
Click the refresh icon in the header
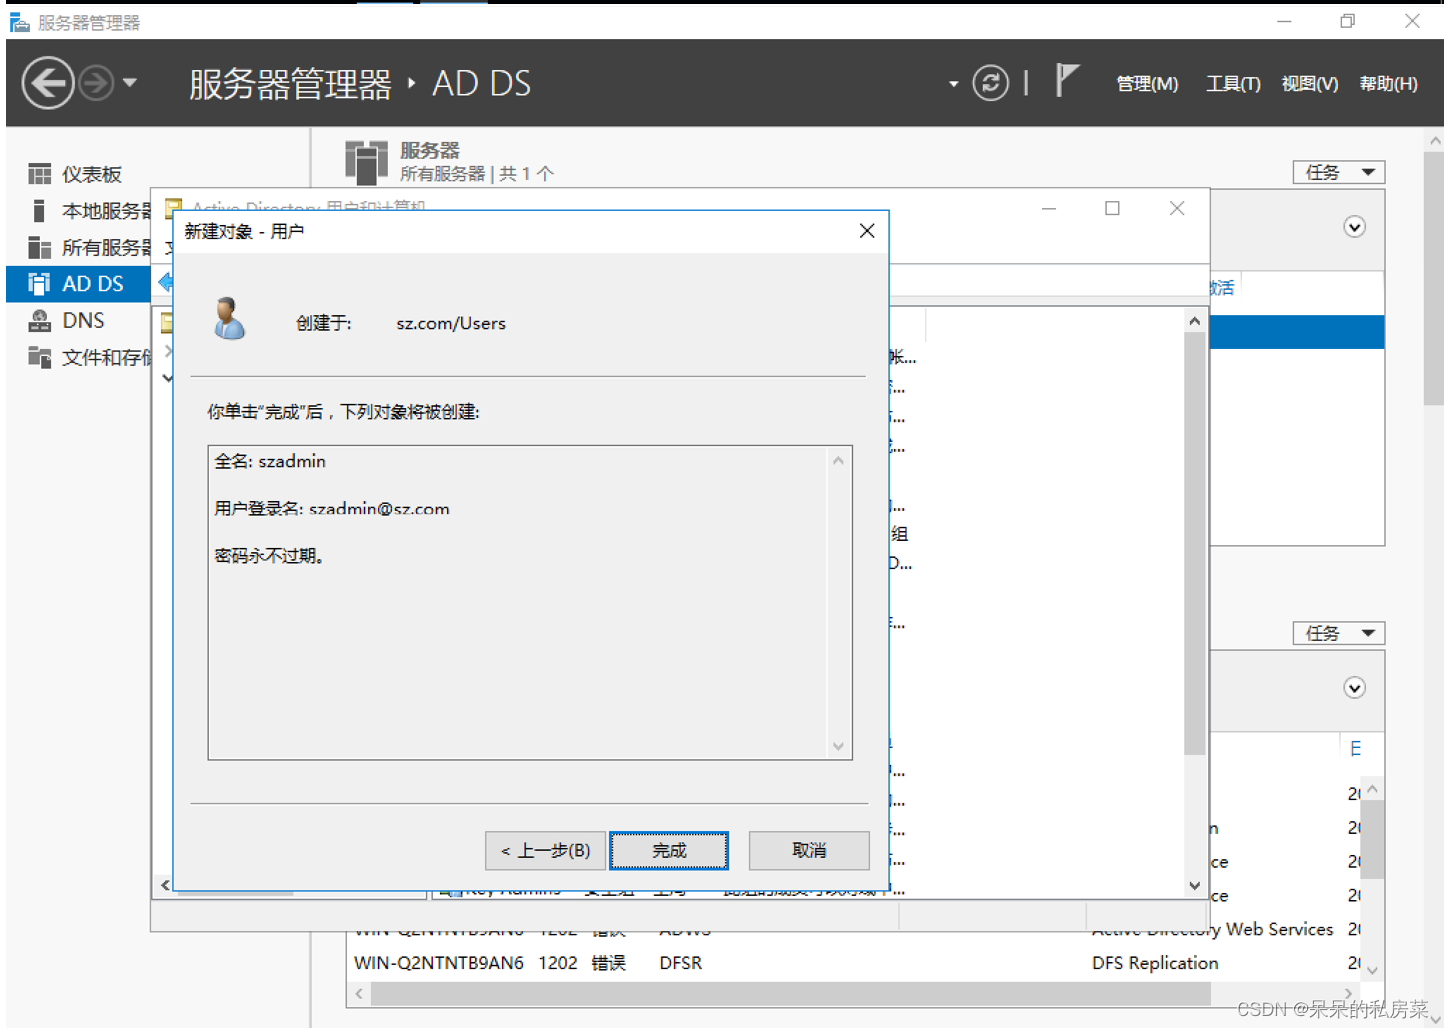(x=990, y=83)
